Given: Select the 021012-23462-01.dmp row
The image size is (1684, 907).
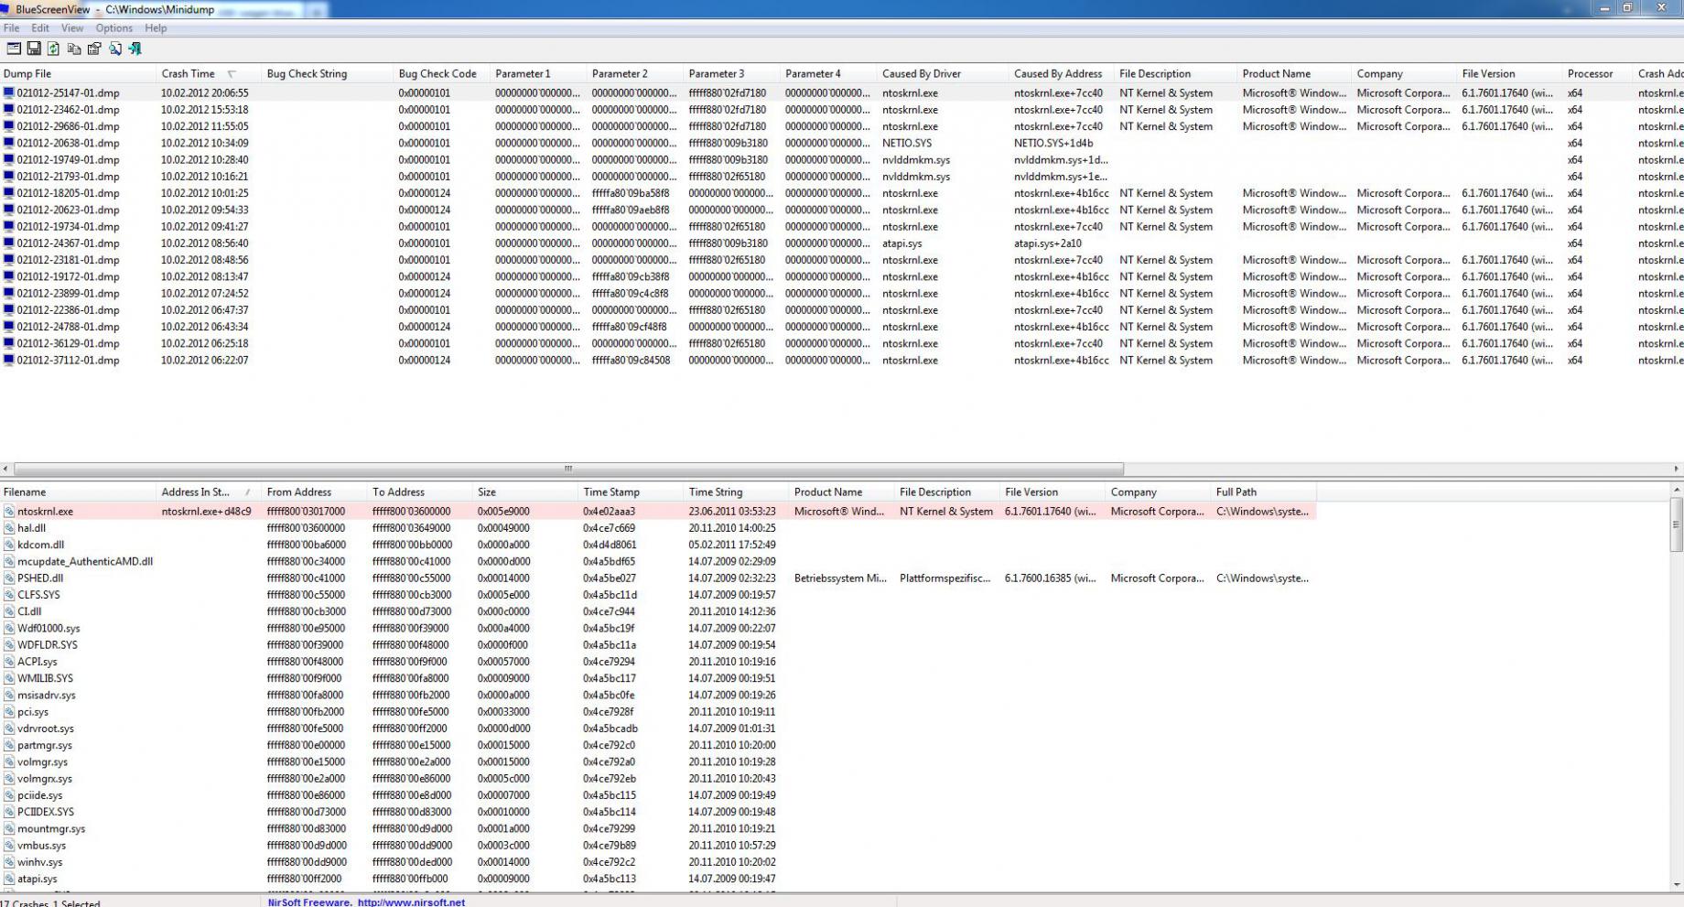Looking at the screenshot, I should click(x=842, y=110).
